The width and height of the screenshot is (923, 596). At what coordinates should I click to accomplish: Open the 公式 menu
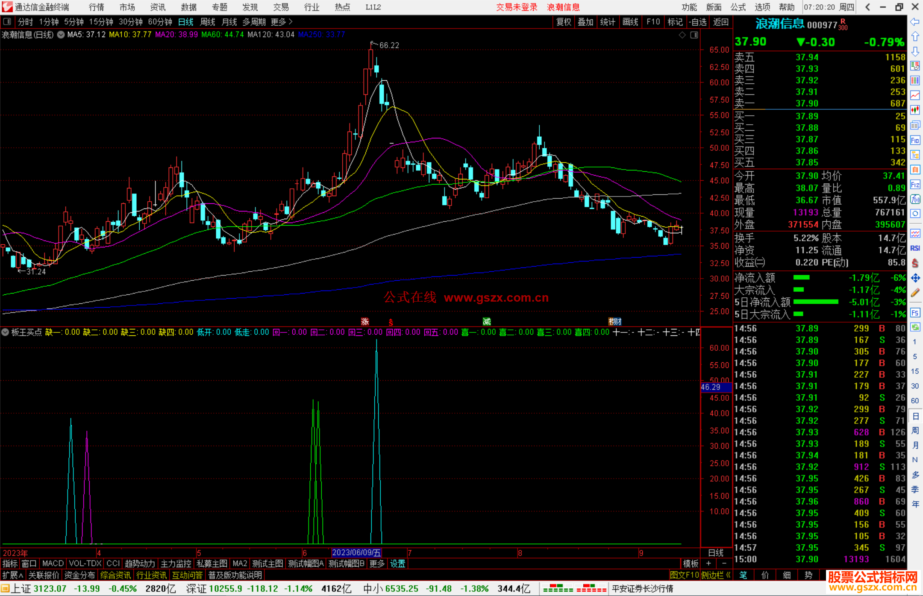pyautogui.click(x=738, y=7)
